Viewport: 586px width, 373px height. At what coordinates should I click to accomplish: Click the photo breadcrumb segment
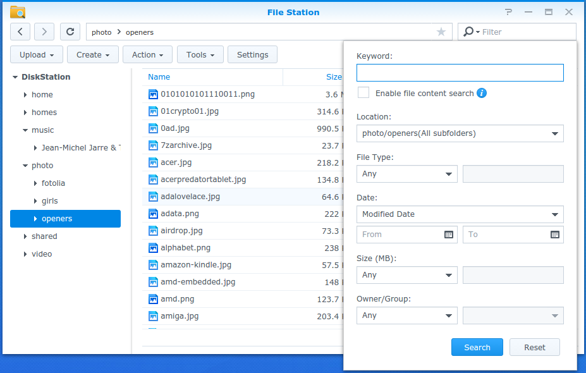(x=102, y=32)
